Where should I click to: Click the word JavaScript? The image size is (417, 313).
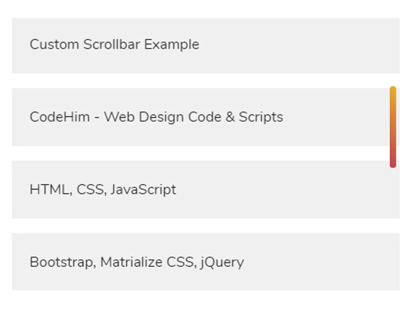(x=143, y=189)
